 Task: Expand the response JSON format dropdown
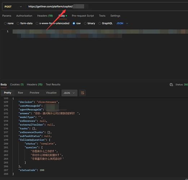click(69, 93)
